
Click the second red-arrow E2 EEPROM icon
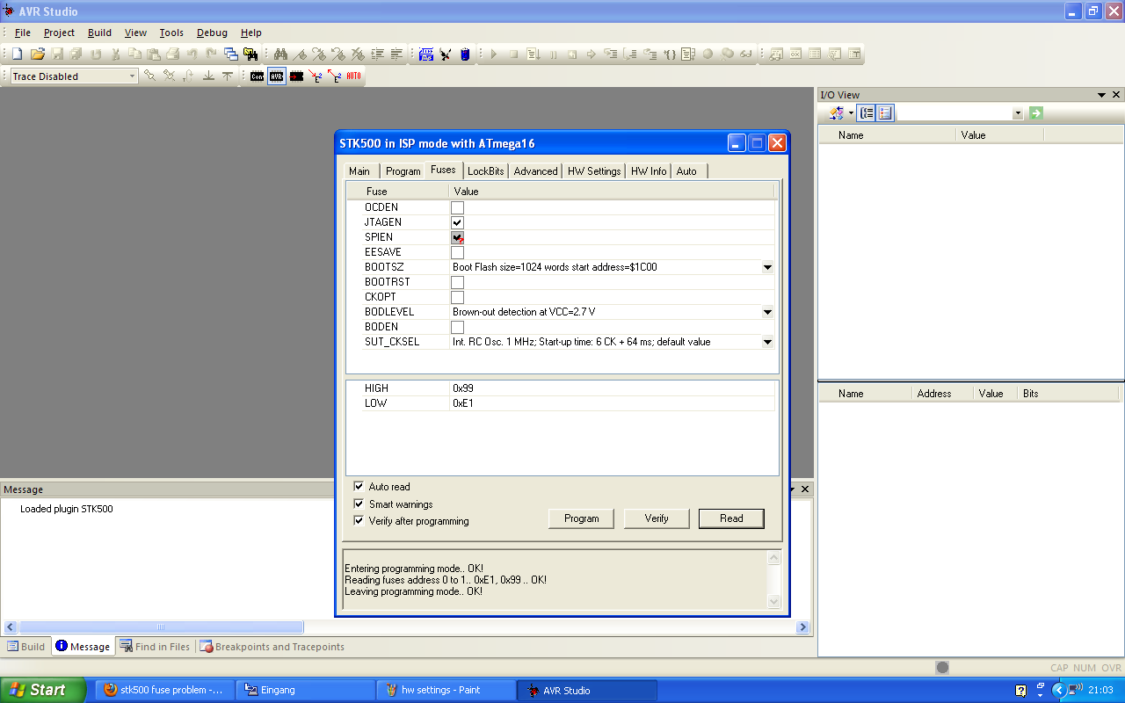click(335, 76)
